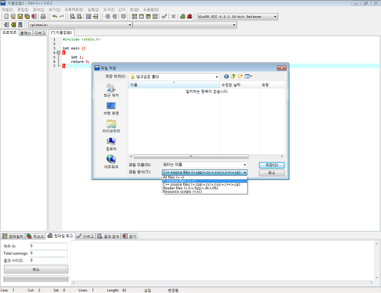Click the Desktop (바탕 화면) shortcut

pos(111,108)
